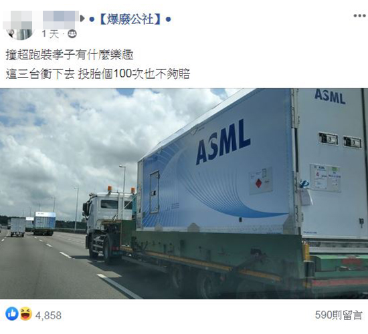This screenshot has width=368, height=334.
Task: Click the blue thumbs-up Like reaction icon
Action: click(12, 313)
